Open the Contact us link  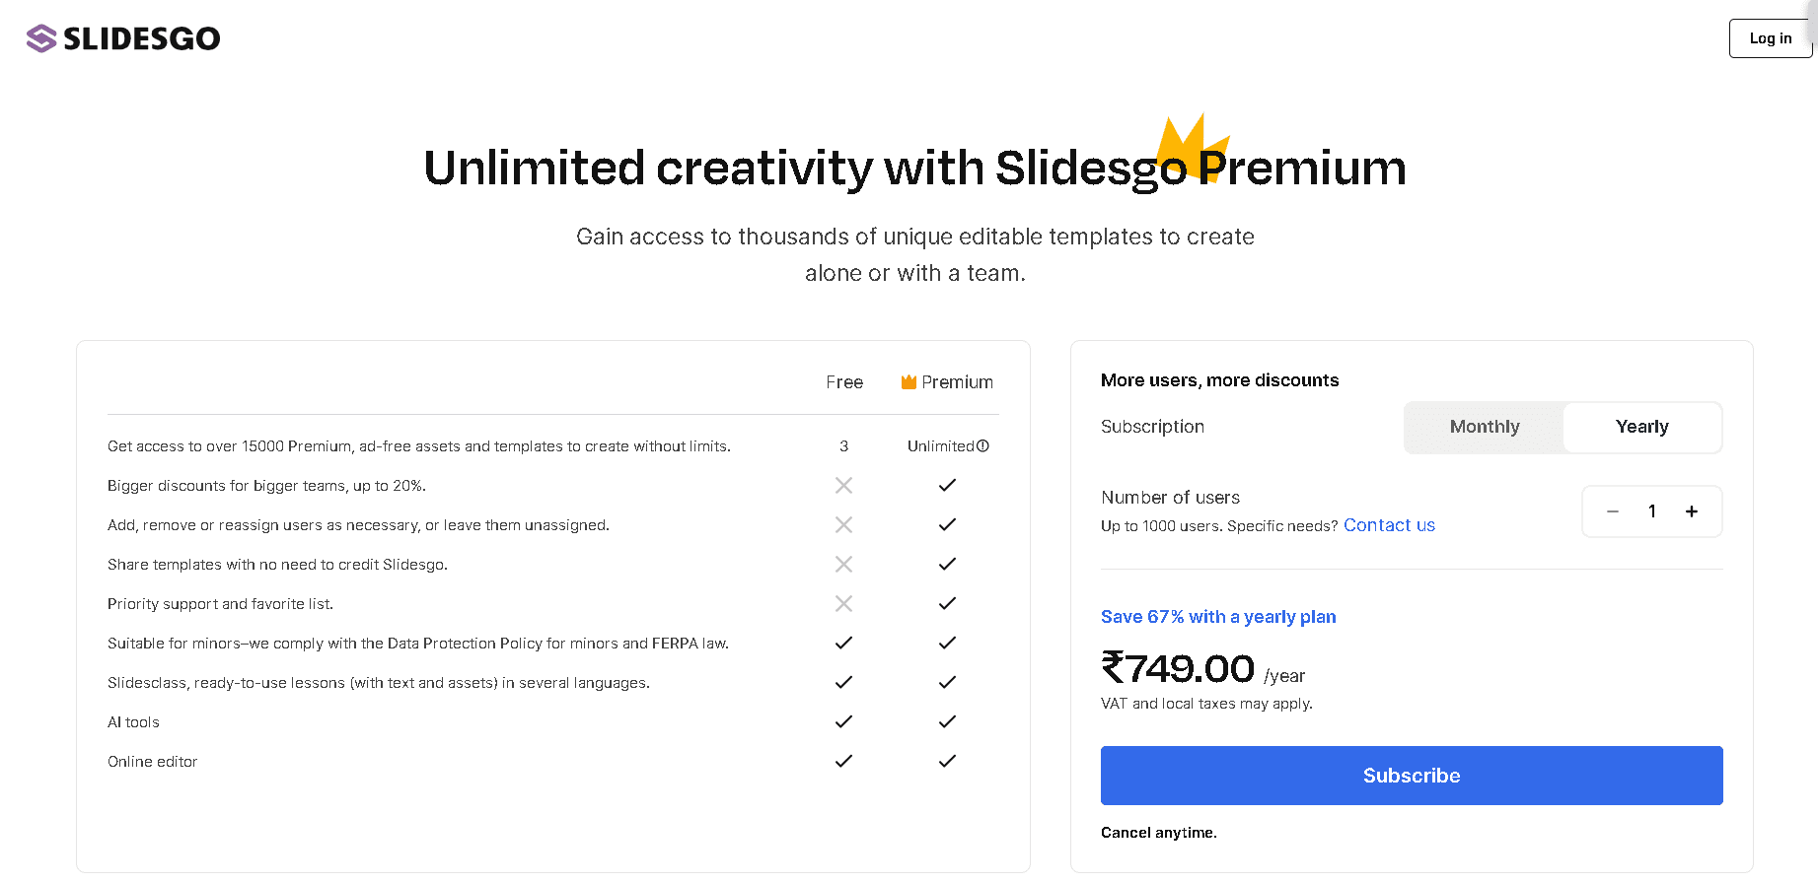1389,525
